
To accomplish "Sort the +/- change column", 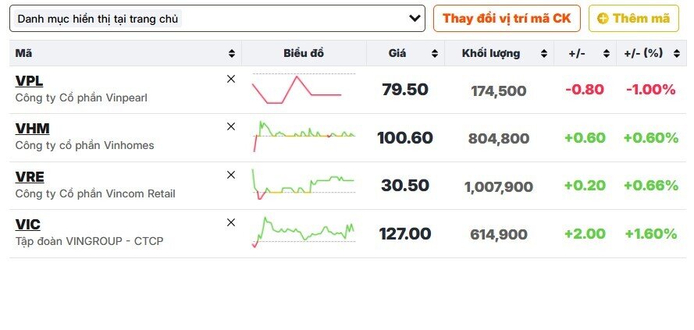I will [x=607, y=54].
